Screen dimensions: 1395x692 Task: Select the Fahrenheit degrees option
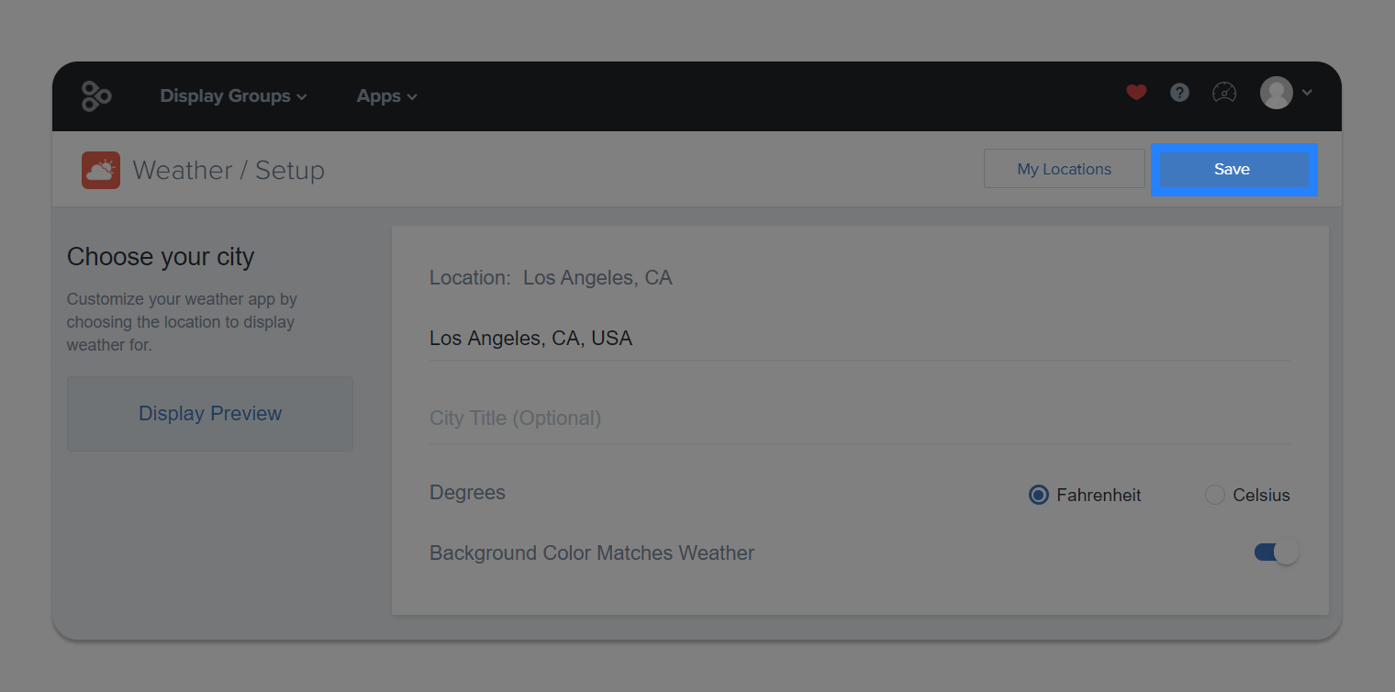pos(1038,495)
